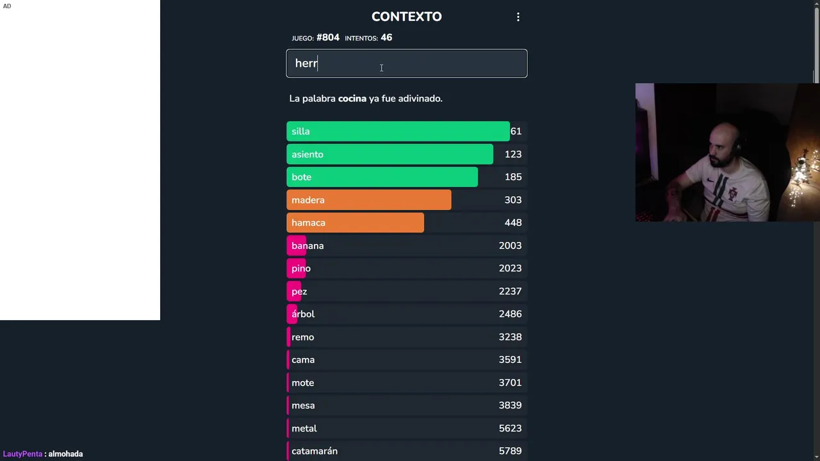
Task: Click the word guess input field
Action: tap(407, 63)
